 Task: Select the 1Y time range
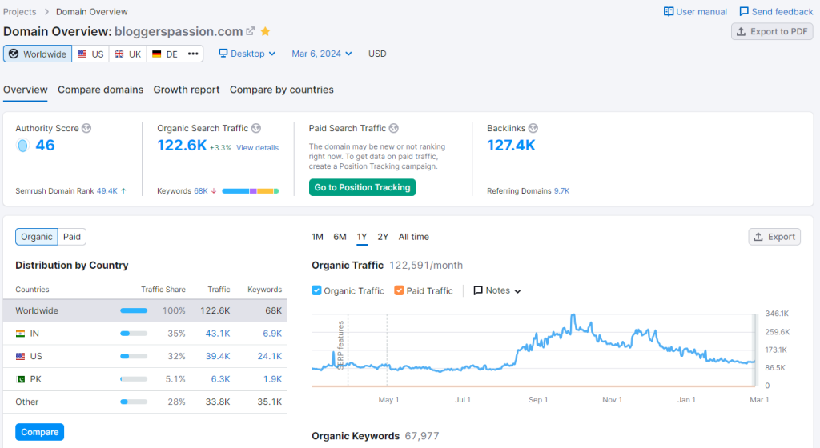coord(362,237)
